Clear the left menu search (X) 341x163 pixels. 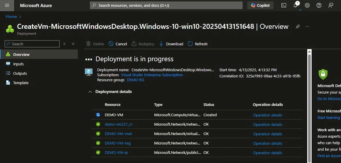(x=64, y=44)
